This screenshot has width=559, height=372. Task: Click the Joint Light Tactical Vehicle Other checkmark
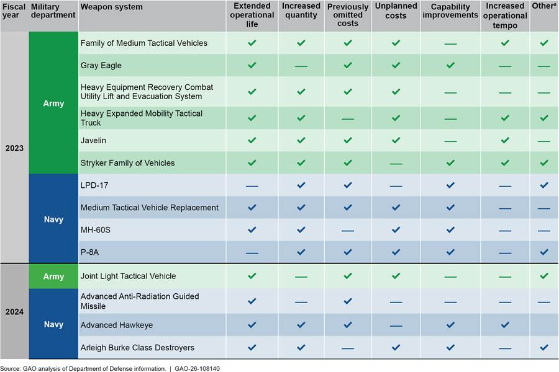[x=544, y=277]
